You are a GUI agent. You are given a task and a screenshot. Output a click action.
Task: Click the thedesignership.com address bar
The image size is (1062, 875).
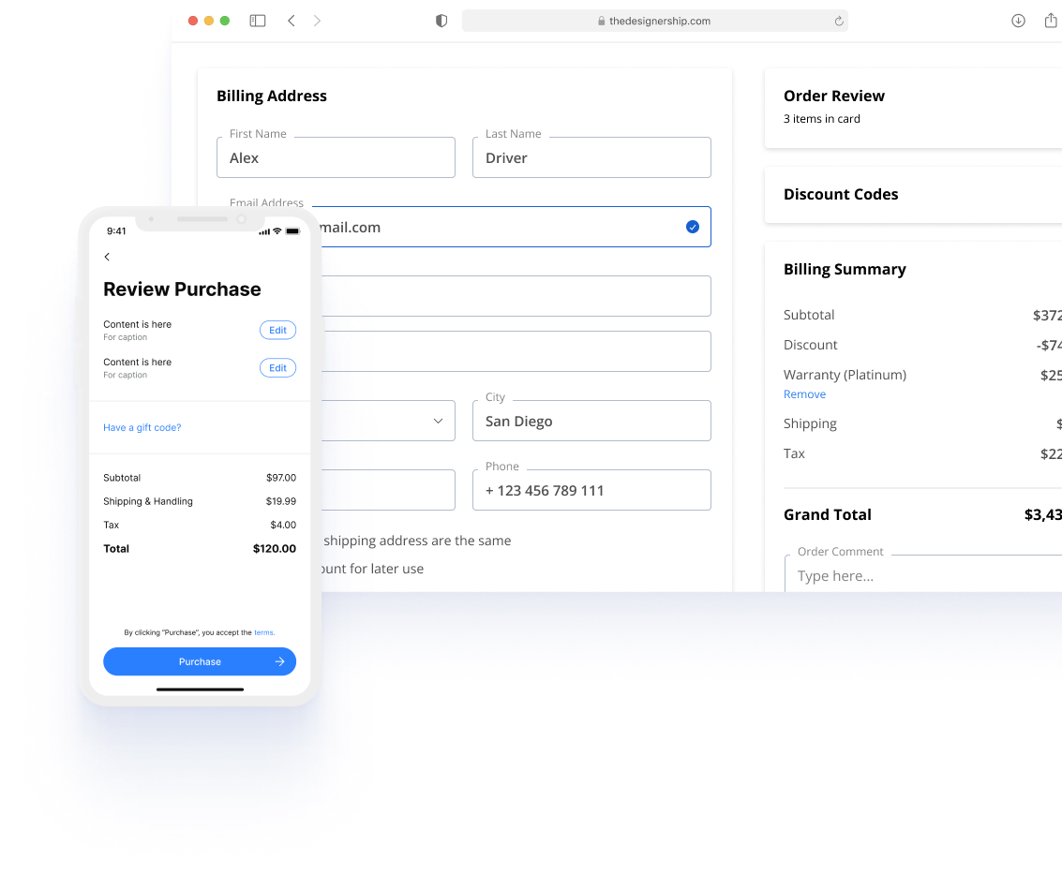pos(654,21)
